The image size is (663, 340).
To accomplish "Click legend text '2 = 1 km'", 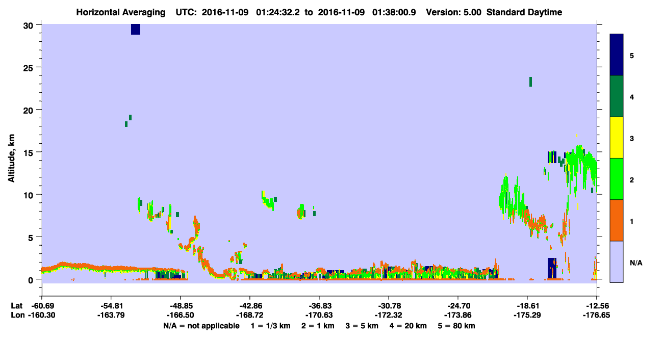I will pos(318,326).
